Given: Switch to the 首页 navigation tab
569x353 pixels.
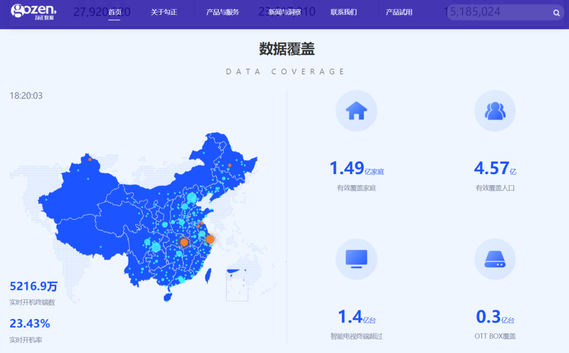Looking at the screenshot, I should click(x=114, y=12).
